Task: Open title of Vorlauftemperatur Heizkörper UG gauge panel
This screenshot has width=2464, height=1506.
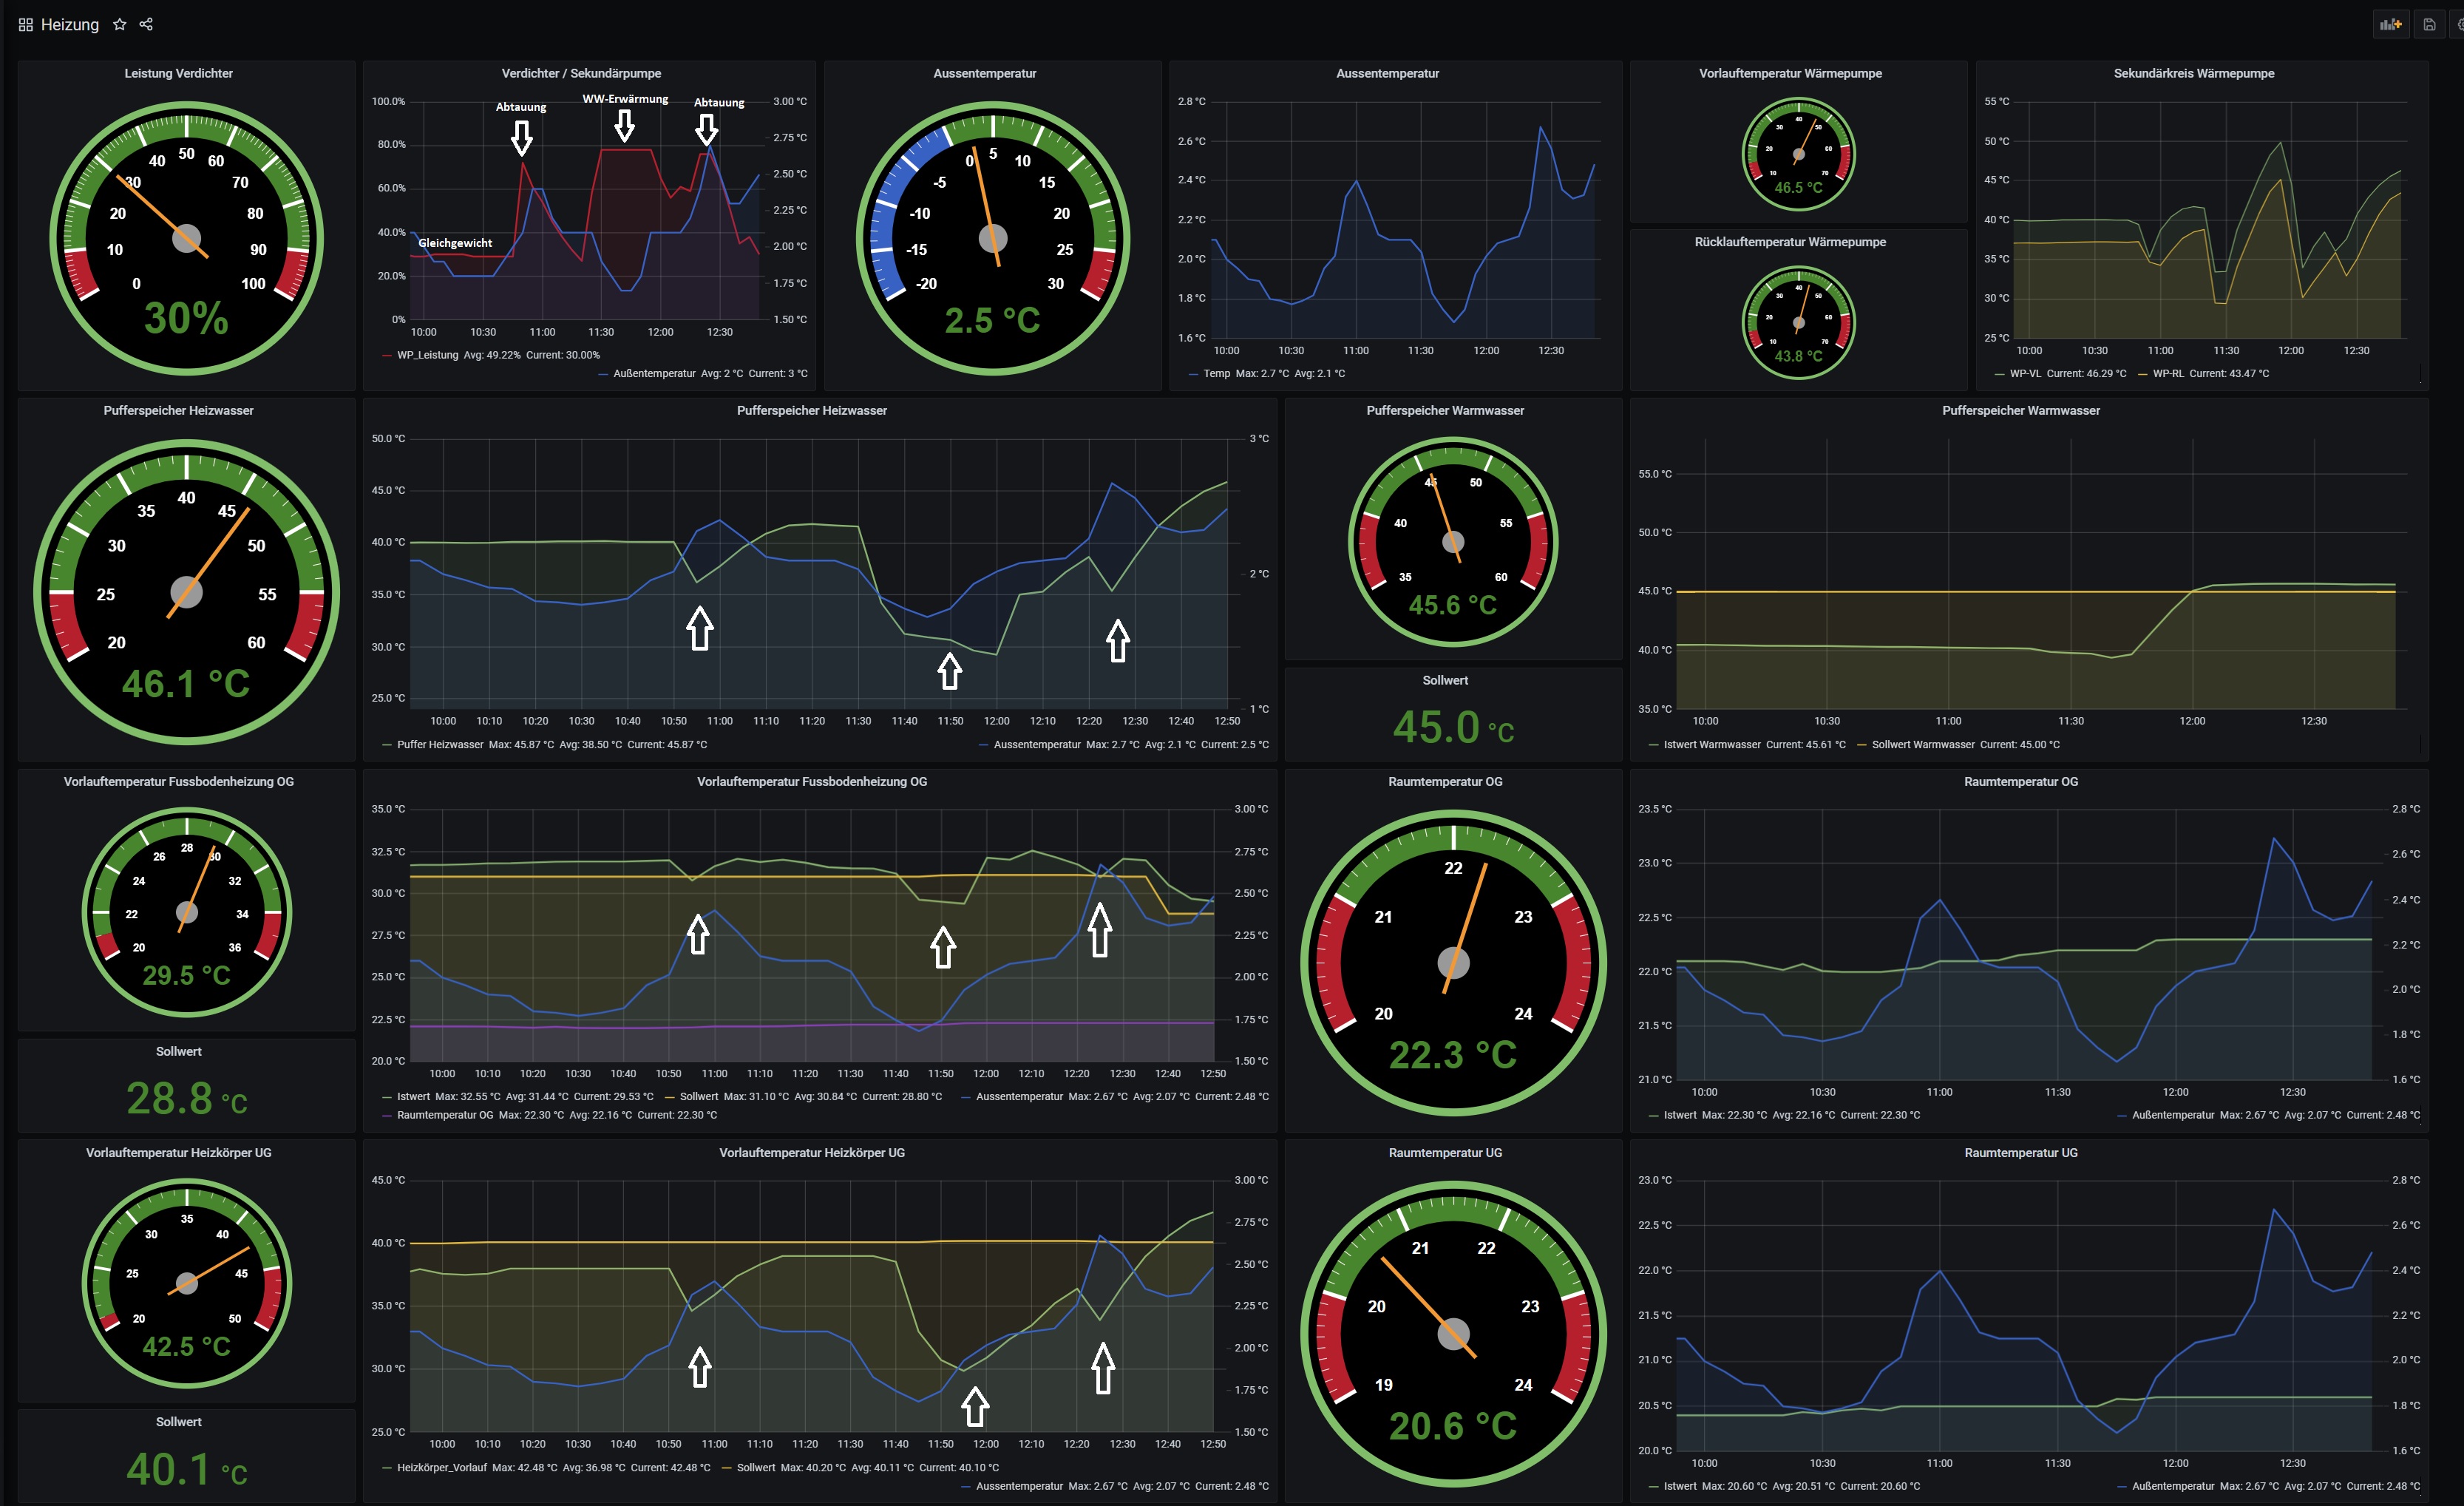Action: tap(178, 1152)
